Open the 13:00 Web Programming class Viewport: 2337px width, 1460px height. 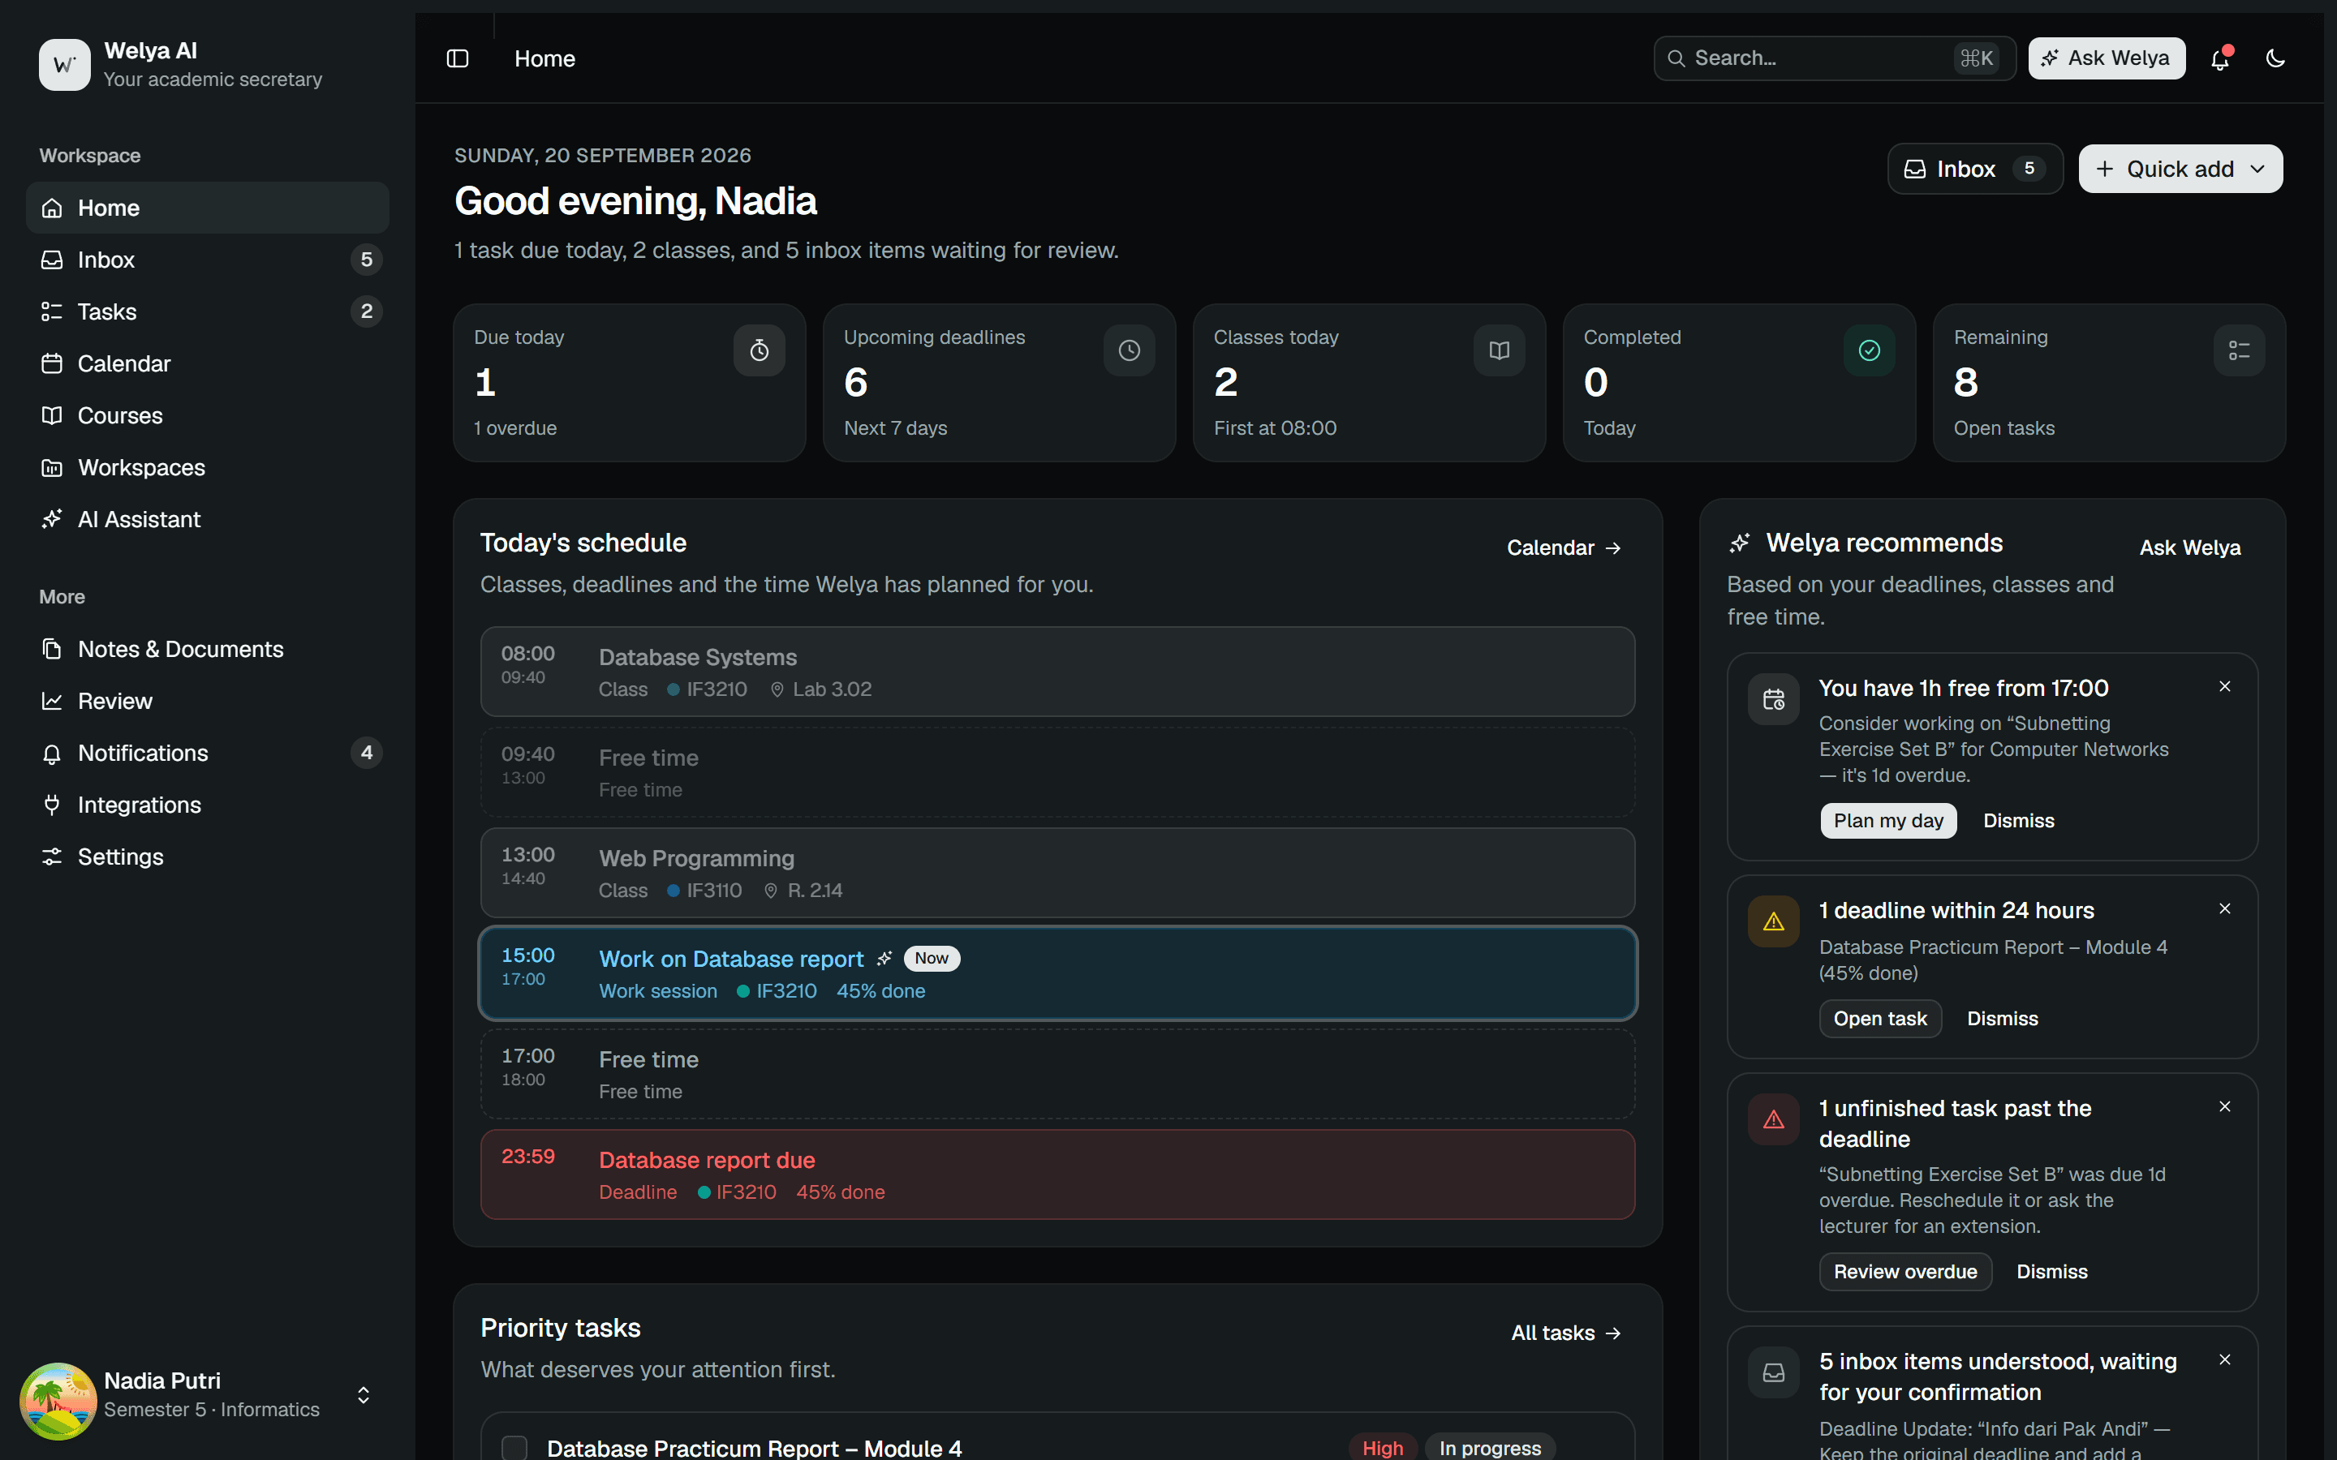click(x=1057, y=873)
